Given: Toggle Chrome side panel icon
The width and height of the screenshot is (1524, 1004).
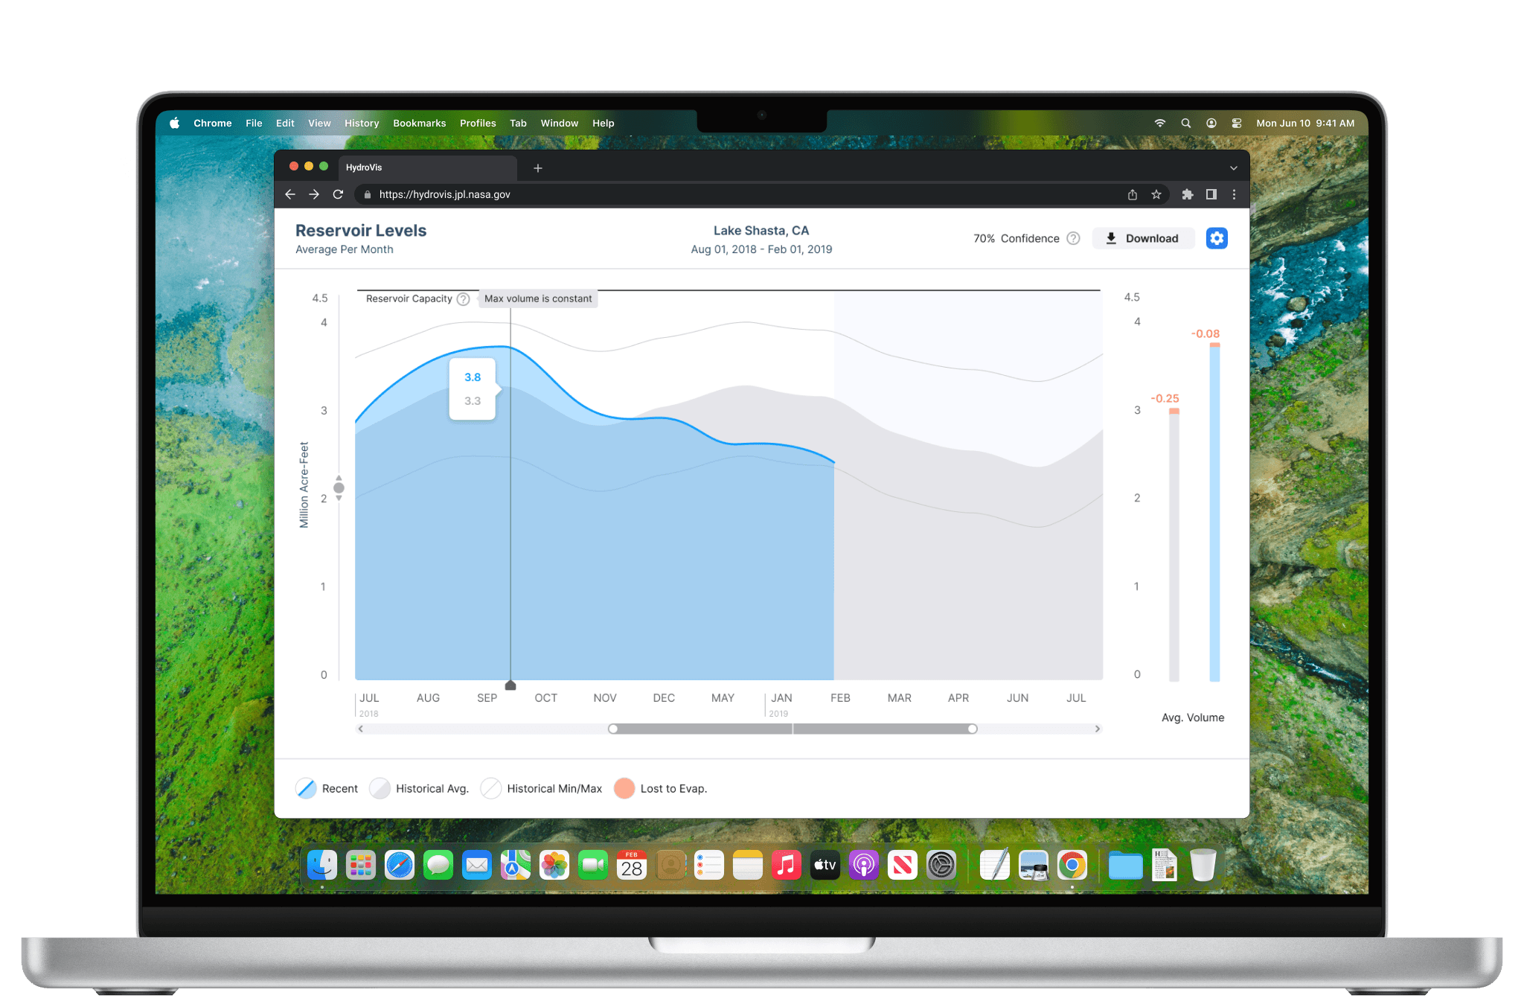Looking at the screenshot, I should pyautogui.click(x=1211, y=194).
